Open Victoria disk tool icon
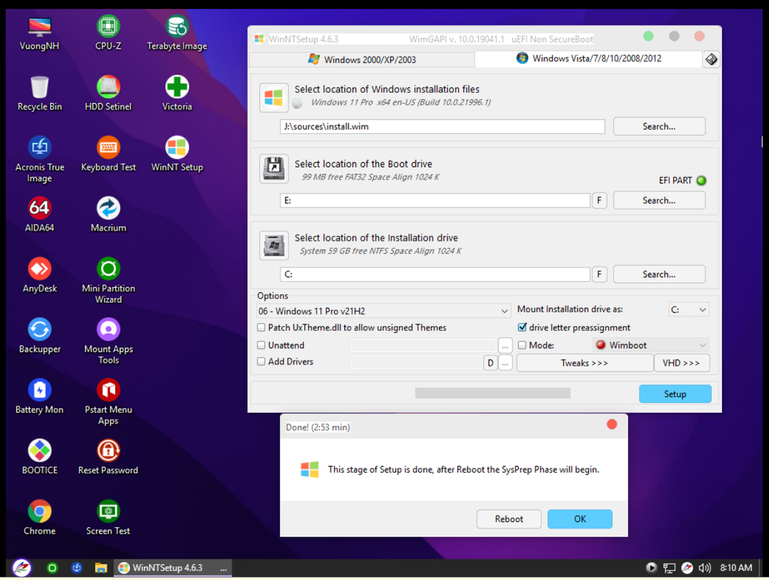This screenshot has height=580, width=769. point(177,94)
